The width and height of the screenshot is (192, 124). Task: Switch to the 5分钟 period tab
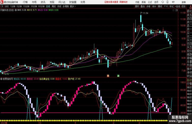19,6
